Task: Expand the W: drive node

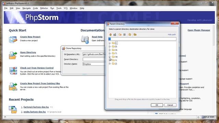Action: (110, 57)
